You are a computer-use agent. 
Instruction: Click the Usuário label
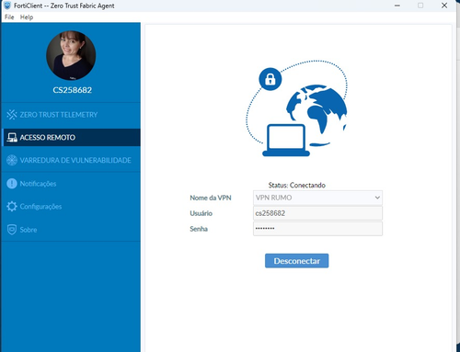(x=201, y=213)
